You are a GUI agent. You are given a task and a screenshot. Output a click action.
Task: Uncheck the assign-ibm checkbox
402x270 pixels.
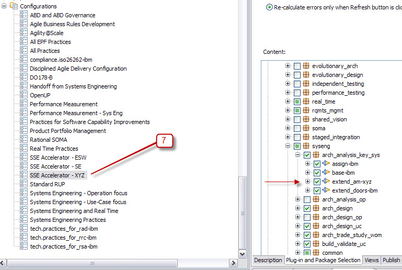[317, 164]
